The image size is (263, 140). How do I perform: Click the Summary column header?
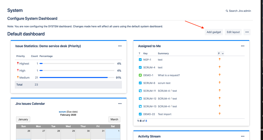(x=163, y=54)
